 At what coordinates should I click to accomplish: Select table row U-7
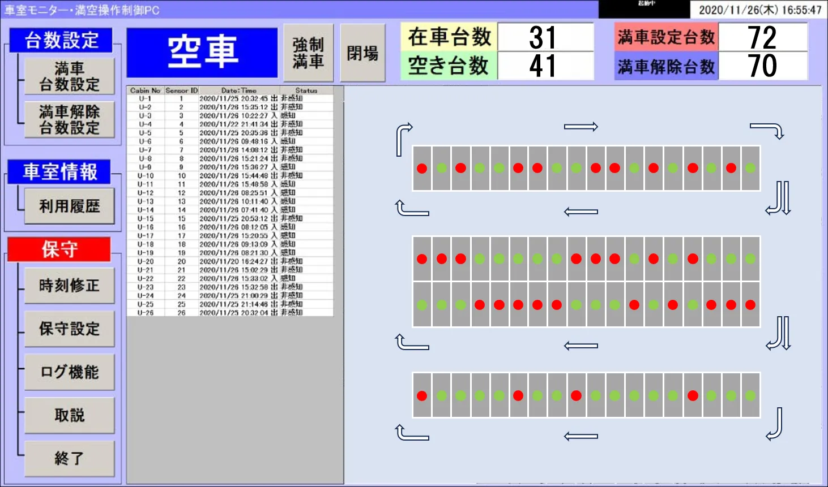230,150
